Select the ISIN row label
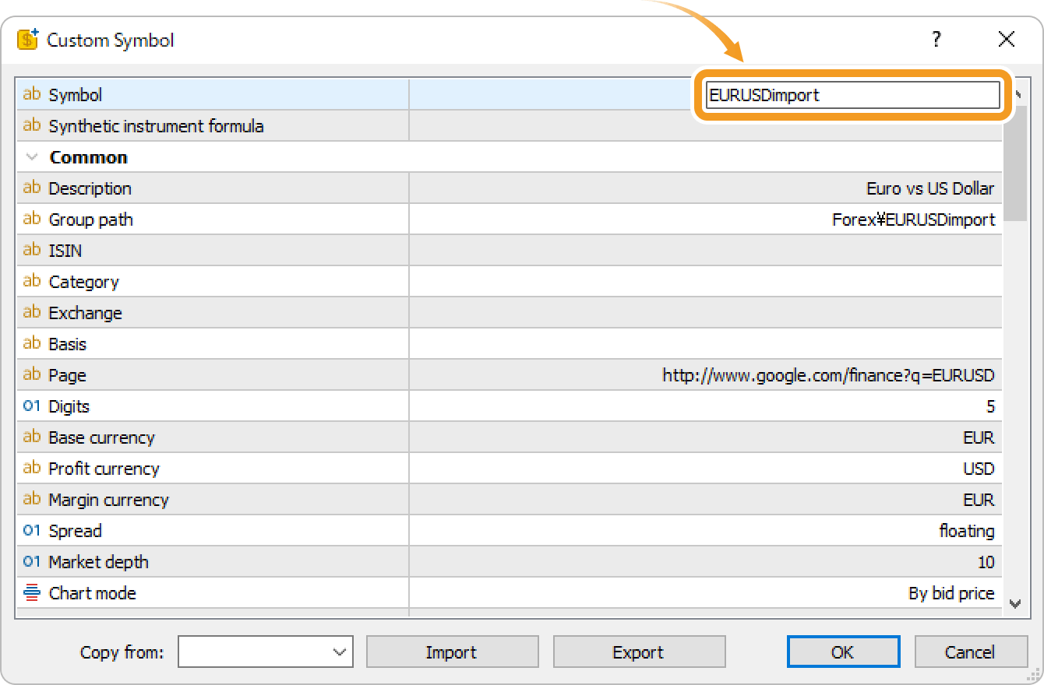Image resolution: width=1044 pixels, height=685 pixels. (65, 251)
